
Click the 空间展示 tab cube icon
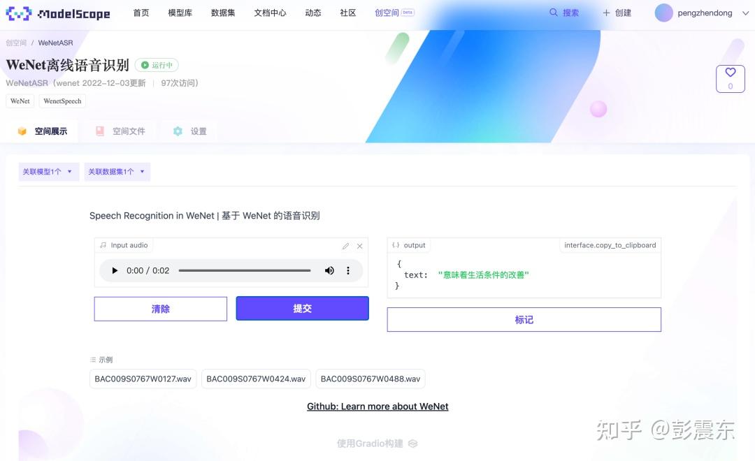(22, 131)
